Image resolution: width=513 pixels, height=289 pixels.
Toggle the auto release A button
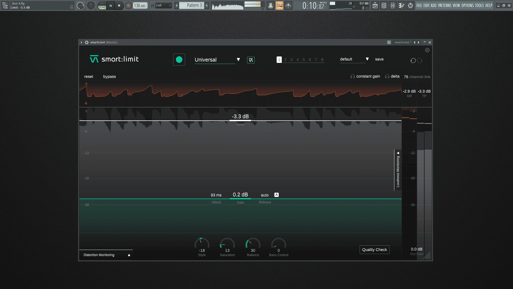coord(277,195)
